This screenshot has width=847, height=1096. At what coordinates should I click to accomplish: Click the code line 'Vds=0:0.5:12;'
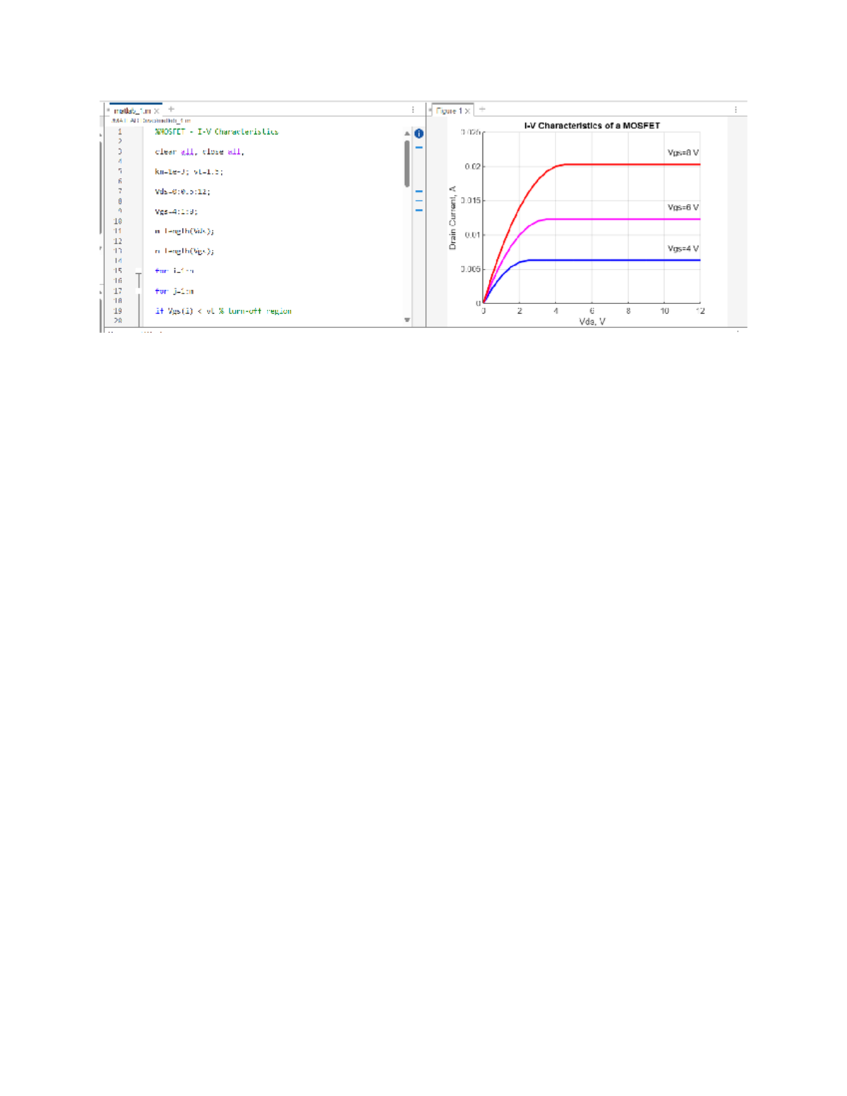point(183,191)
